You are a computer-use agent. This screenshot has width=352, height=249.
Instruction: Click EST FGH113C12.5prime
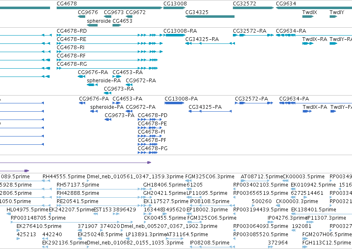pos(326,243)
